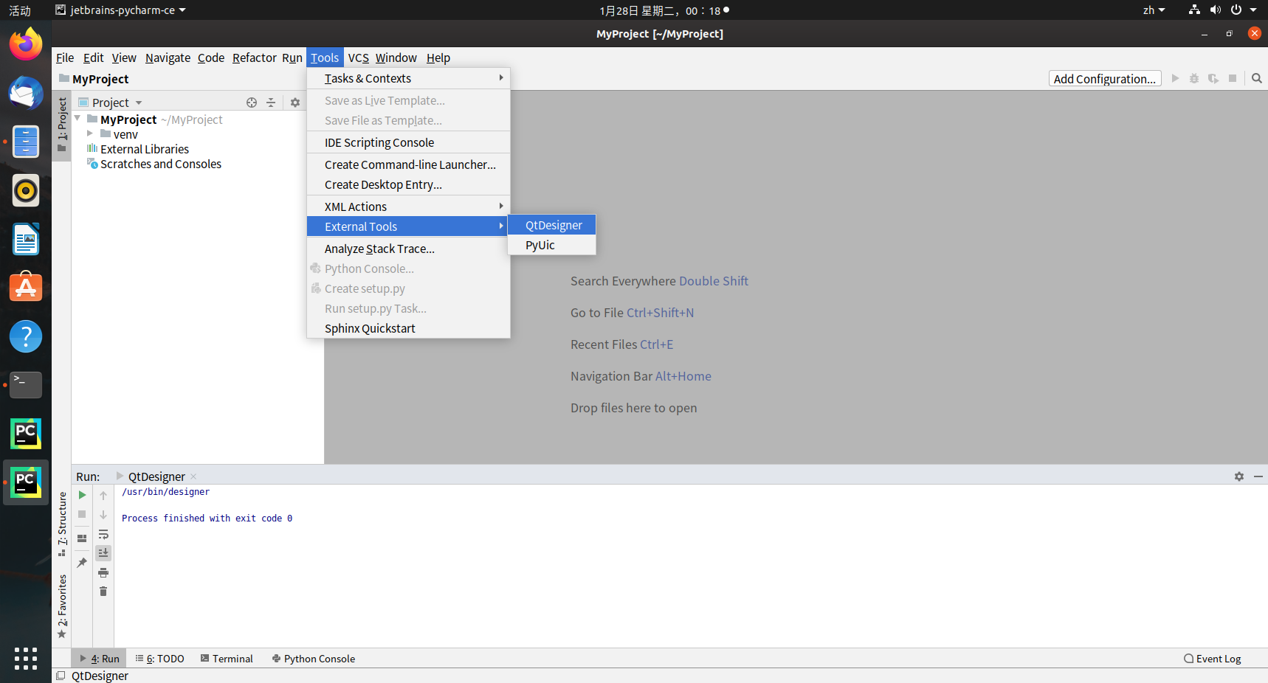This screenshot has height=683, width=1268.
Task: Open Run panel gear settings
Action: (x=1239, y=476)
